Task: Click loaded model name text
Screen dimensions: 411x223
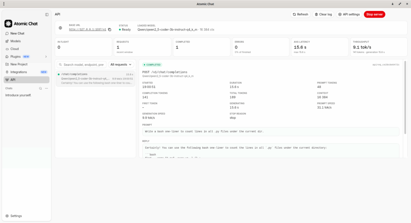Action: [167, 30]
